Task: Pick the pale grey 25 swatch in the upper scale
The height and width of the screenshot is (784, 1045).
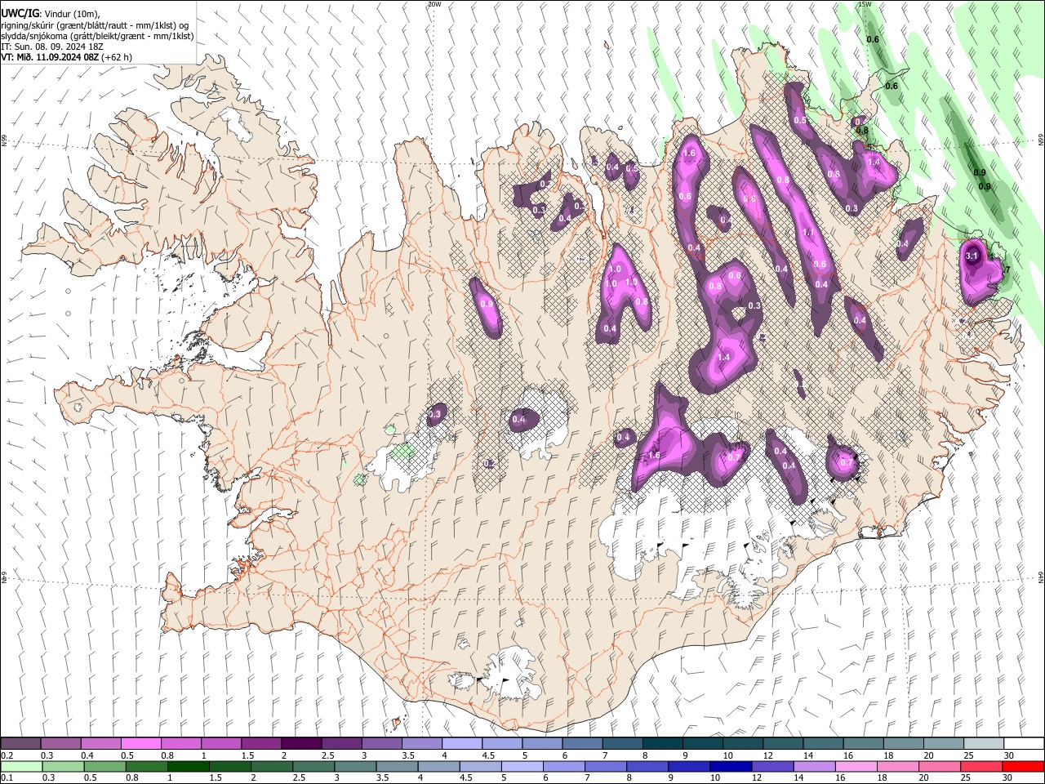Action: click(983, 743)
